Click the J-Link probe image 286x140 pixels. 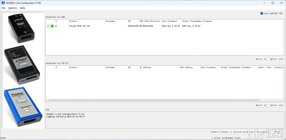pos(21,28)
